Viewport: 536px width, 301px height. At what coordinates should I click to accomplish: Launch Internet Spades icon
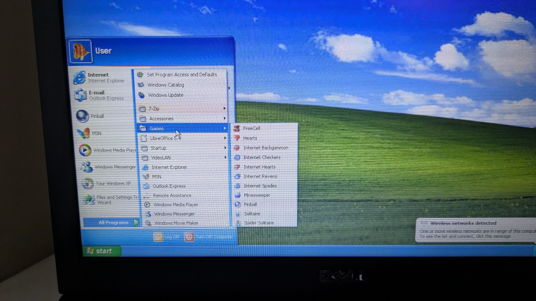click(238, 186)
